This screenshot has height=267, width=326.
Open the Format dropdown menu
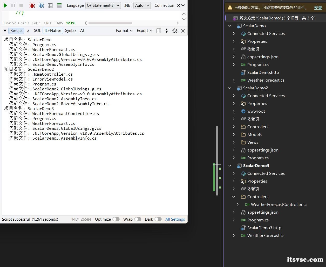click(x=124, y=31)
